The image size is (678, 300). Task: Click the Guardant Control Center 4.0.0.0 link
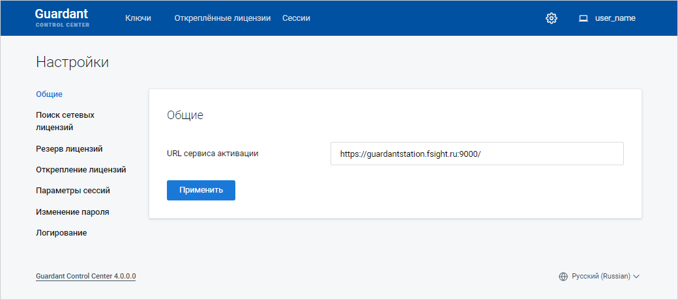[x=86, y=277]
